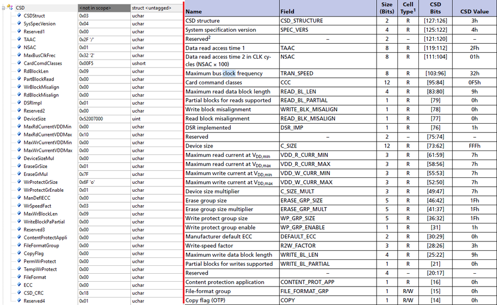
Task: Select the DeviceSize member name
Action: coord(34,119)
